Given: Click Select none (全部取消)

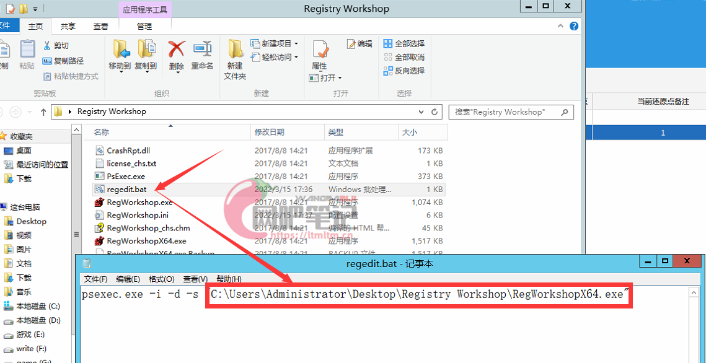Looking at the screenshot, I should (404, 57).
